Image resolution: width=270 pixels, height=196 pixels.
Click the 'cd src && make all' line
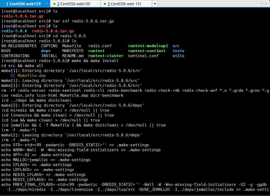tap(22, 66)
